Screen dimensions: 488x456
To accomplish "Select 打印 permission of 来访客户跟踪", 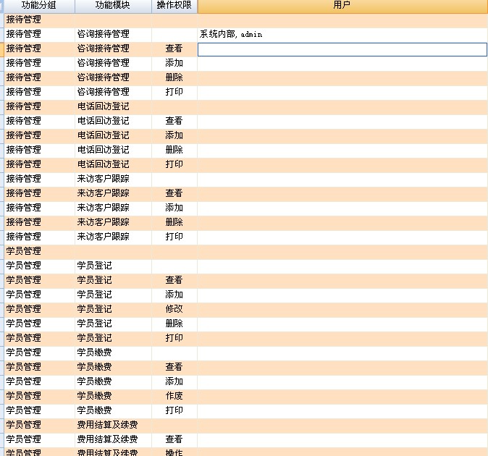I will [174, 237].
